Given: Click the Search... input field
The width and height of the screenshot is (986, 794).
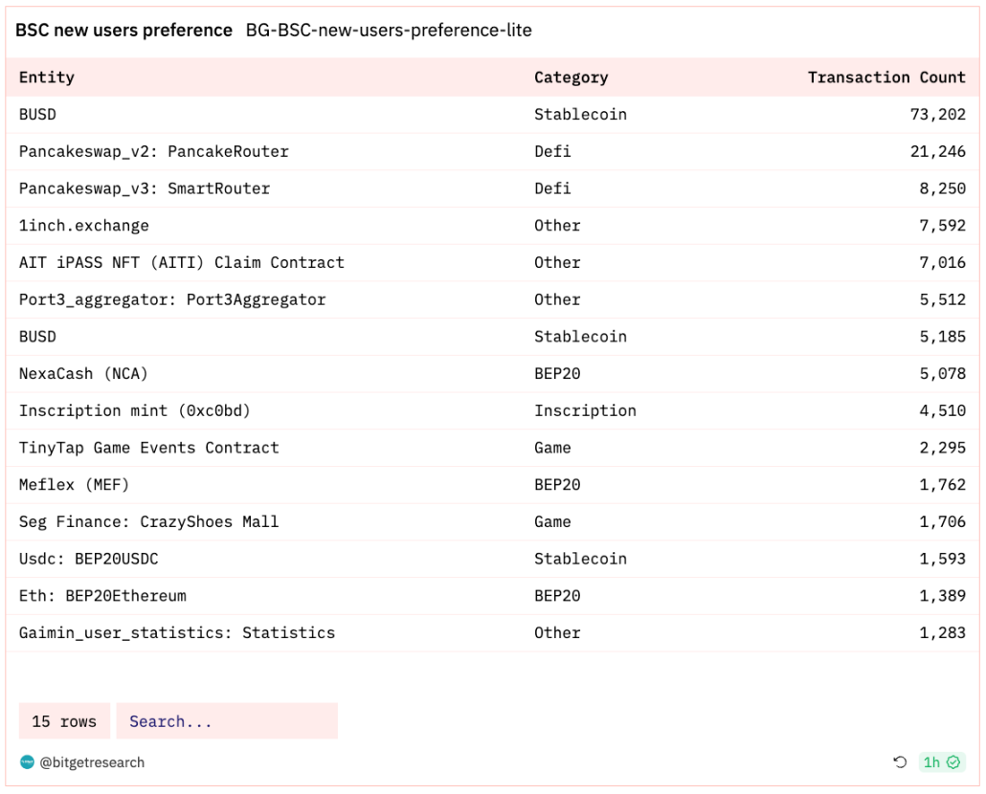Looking at the screenshot, I should pyautogui.click(x=227, y=721).
